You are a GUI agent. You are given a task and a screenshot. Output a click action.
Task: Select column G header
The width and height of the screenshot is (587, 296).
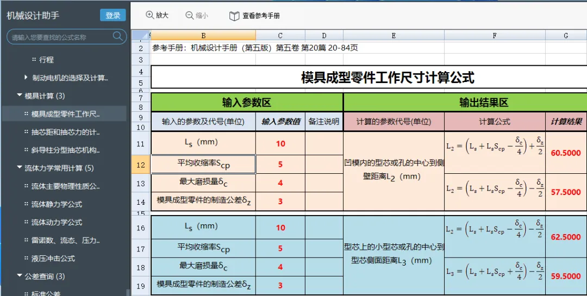566,35
